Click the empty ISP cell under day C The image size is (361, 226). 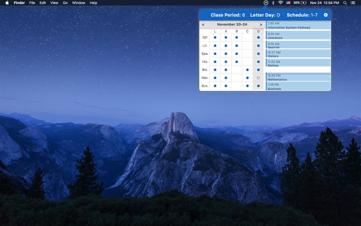point(247,37)
